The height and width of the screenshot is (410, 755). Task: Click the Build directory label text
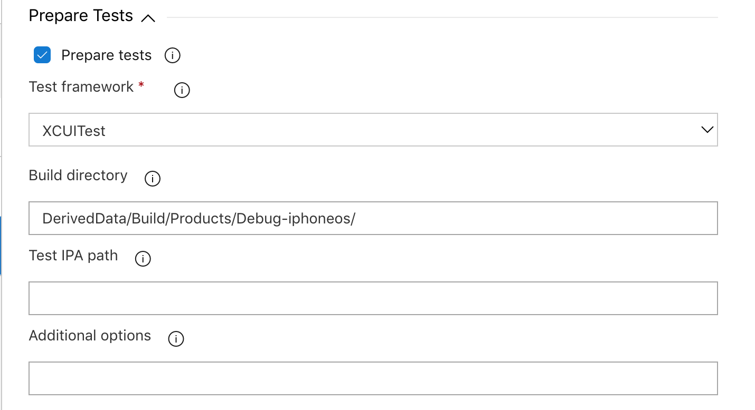click(78, 175)
